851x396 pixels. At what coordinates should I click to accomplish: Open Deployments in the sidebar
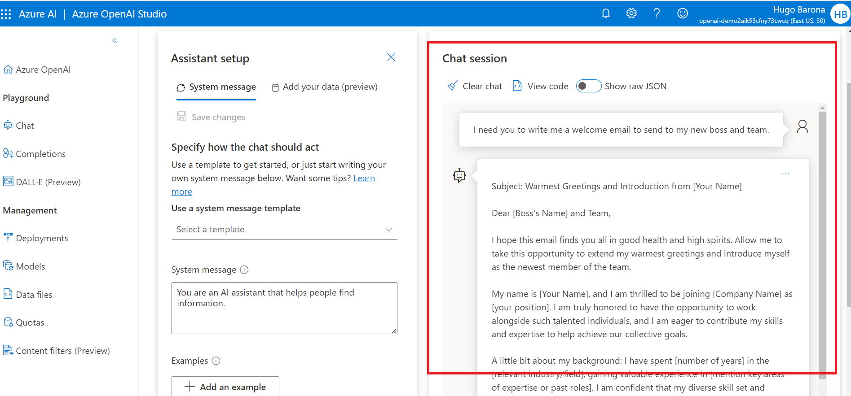42,238
